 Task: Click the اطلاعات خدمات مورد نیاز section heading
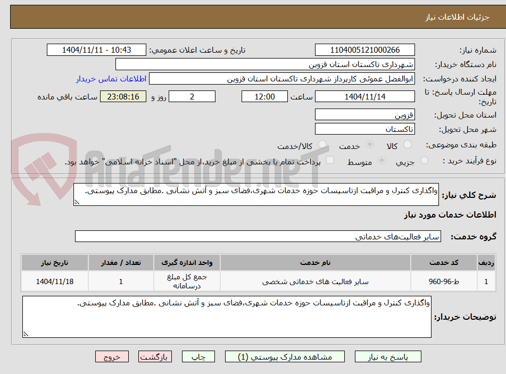pyautogui.click(x=450, y=215)
